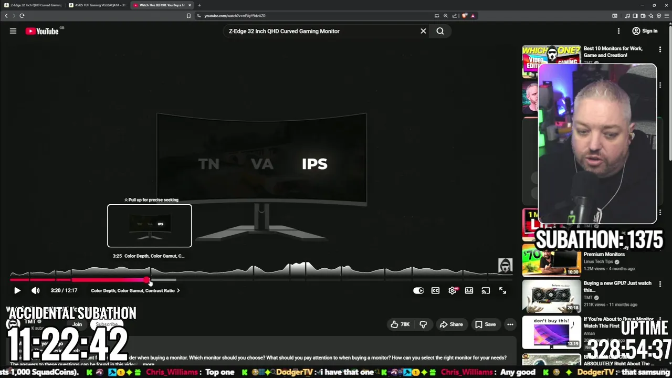Switch to theater mode
The image size is (672, 378).
(469, 290)
